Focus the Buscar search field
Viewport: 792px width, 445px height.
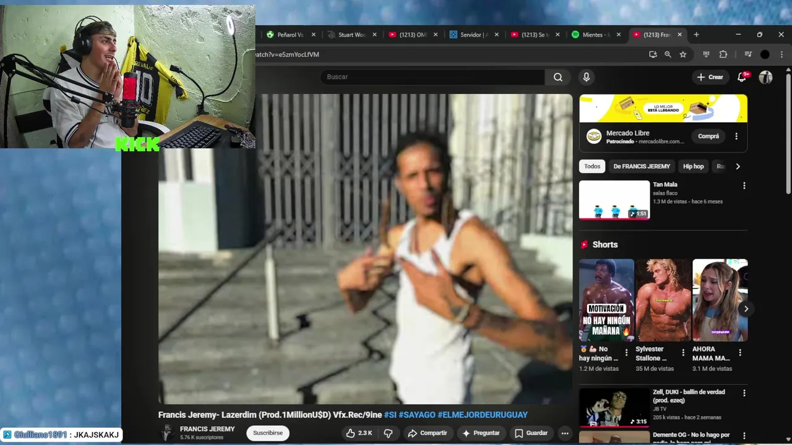[x=432, y=77]
